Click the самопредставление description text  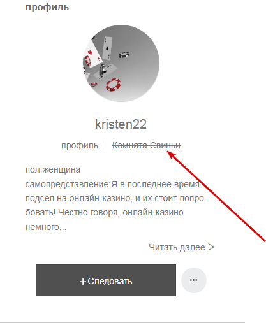(x=116, y=206)
